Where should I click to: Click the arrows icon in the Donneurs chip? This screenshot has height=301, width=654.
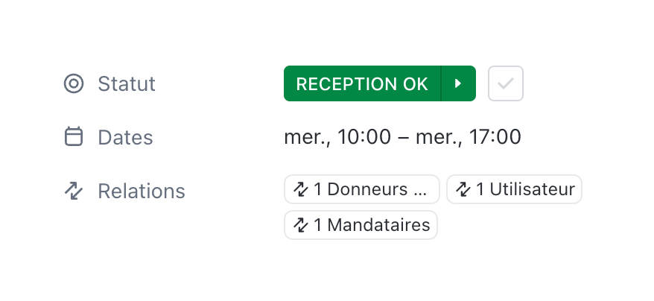coord(301,189)
